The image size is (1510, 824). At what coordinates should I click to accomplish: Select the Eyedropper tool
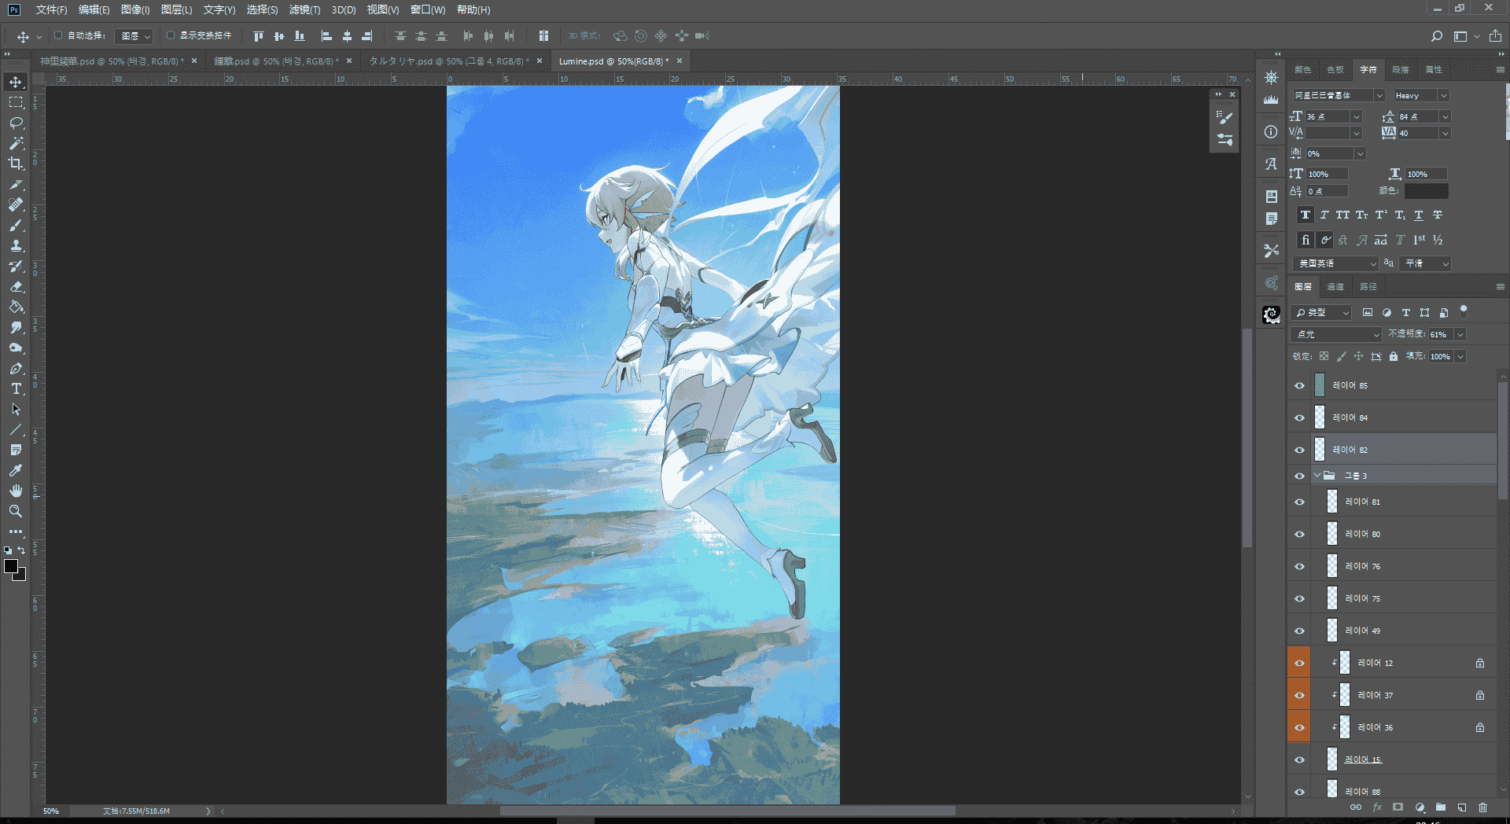[16, 470]
